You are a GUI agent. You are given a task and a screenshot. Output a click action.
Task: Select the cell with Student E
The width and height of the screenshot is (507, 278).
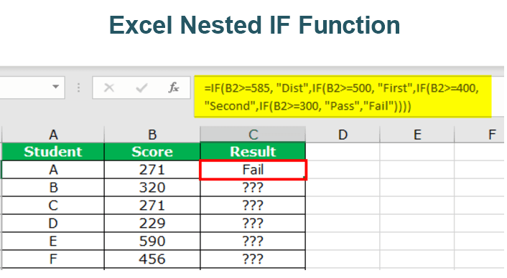(53, 241)
